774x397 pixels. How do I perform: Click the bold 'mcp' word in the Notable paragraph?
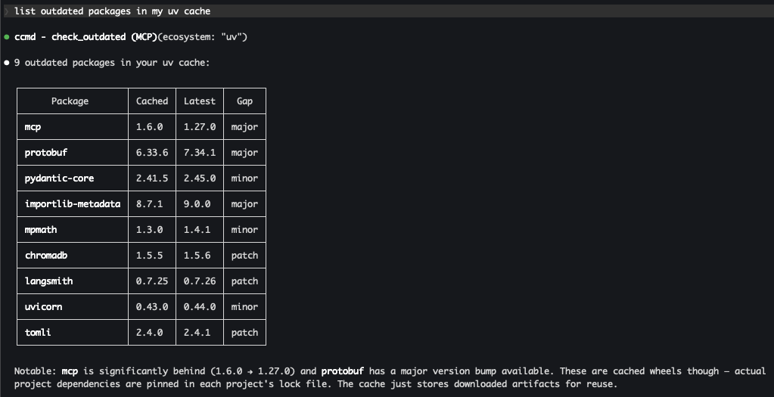[x=70, y=371]
